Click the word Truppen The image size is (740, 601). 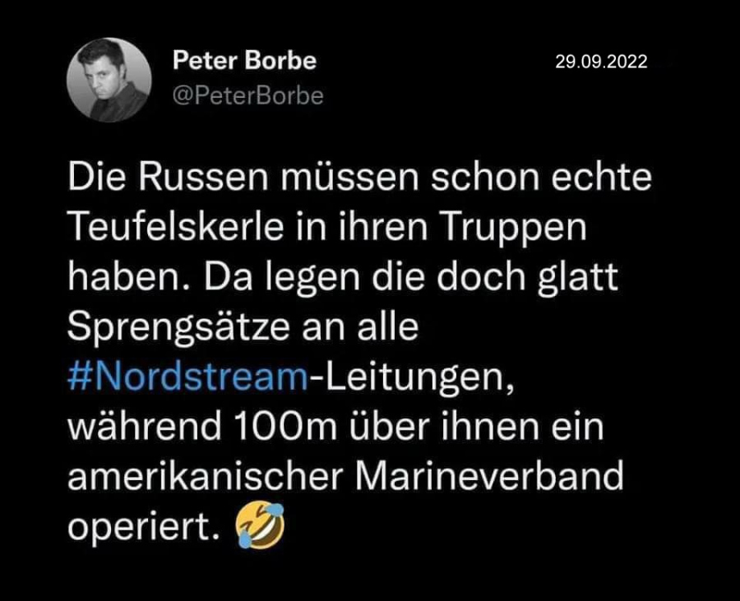(515, 229)
